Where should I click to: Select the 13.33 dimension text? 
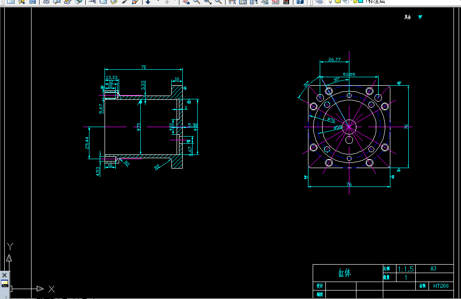(112, 77)
